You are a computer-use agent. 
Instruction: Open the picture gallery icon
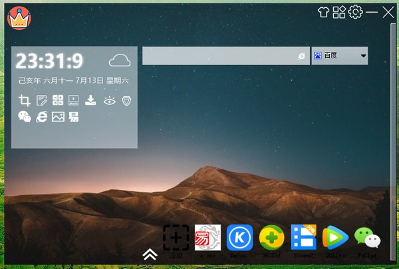point(58,117)
